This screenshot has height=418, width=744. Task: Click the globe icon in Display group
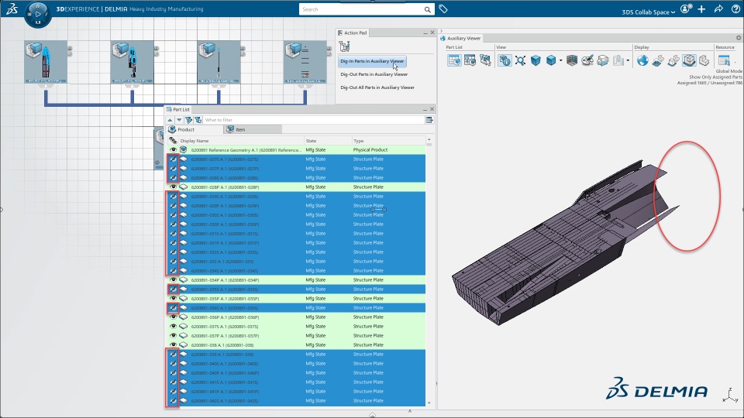coord(642,60)
